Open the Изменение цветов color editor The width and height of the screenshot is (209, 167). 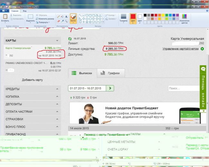184,18
